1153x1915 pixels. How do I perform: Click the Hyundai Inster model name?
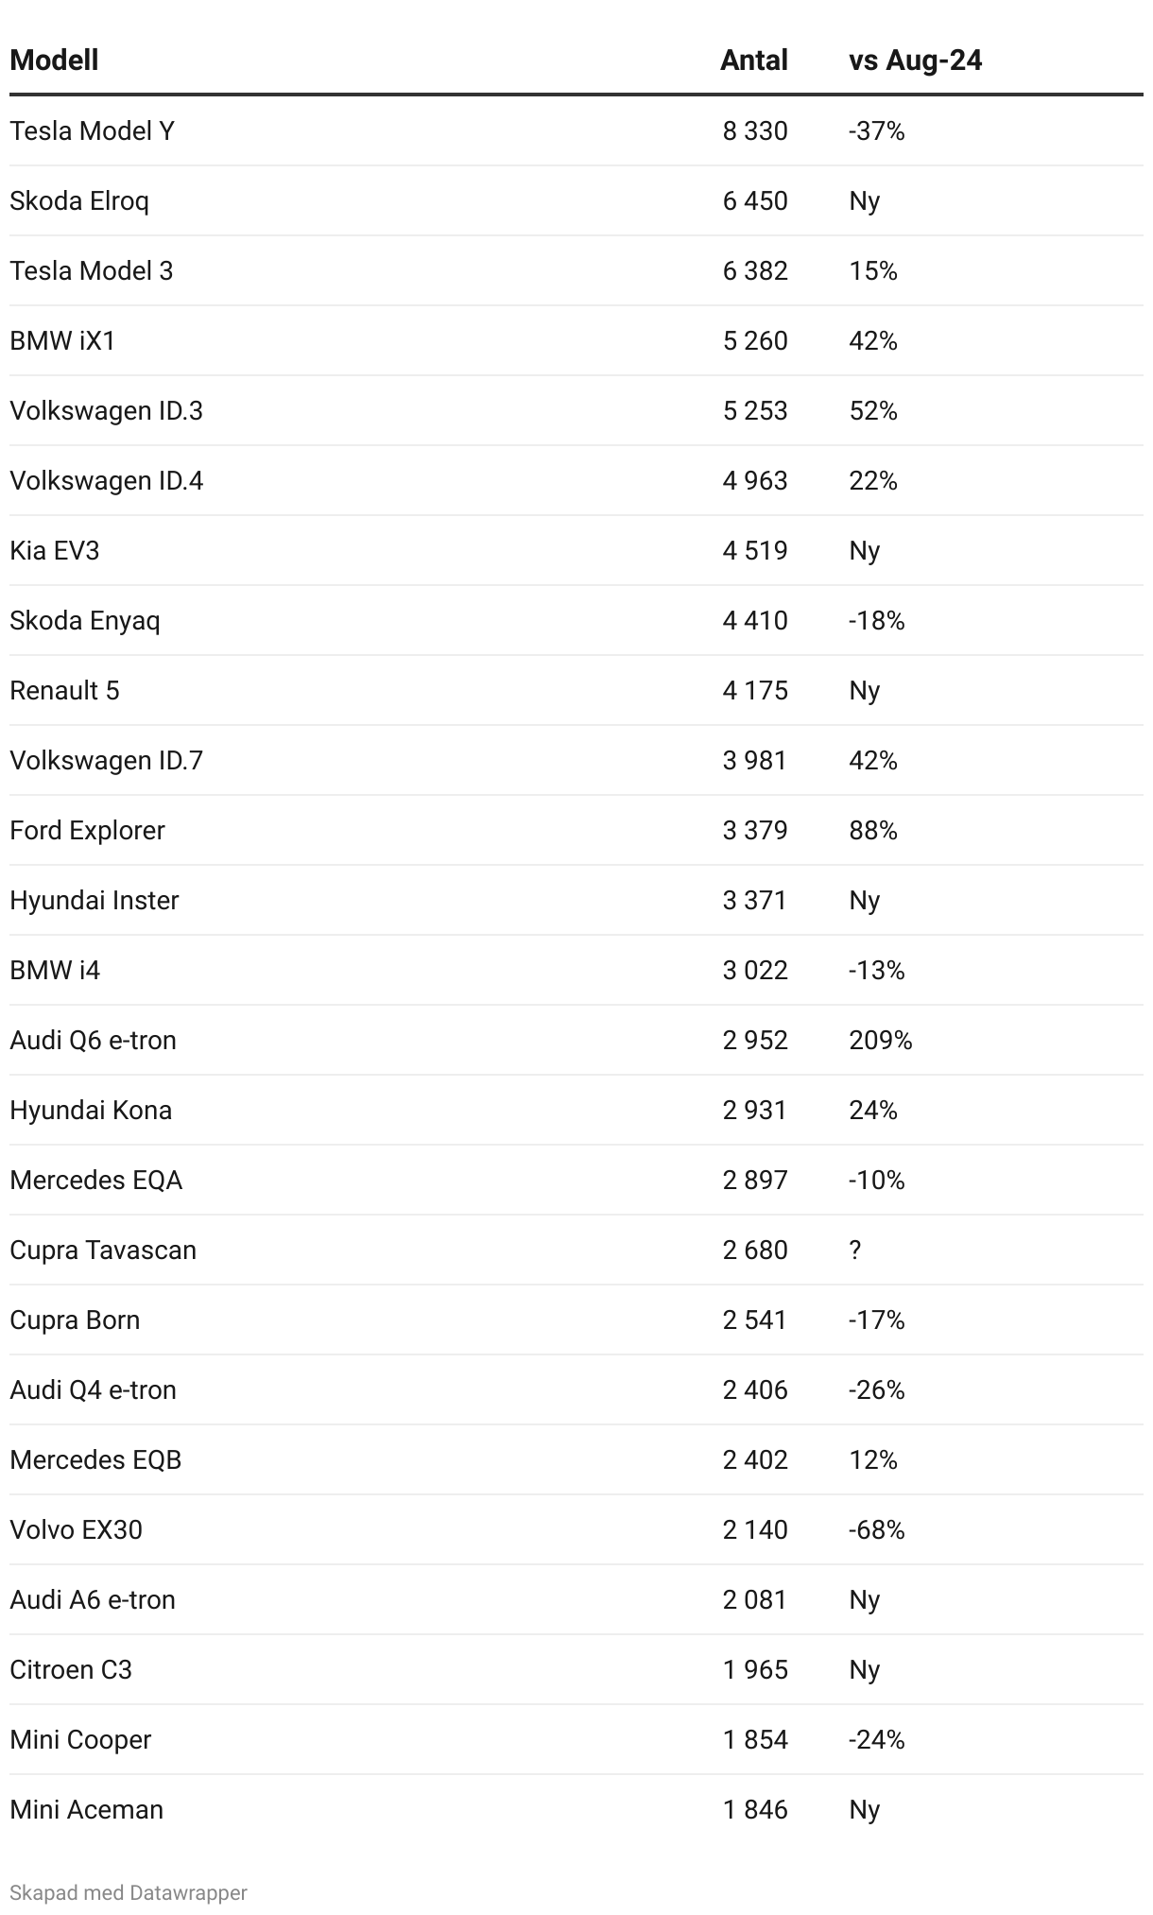pyautogui.click(x=94, y=900)
